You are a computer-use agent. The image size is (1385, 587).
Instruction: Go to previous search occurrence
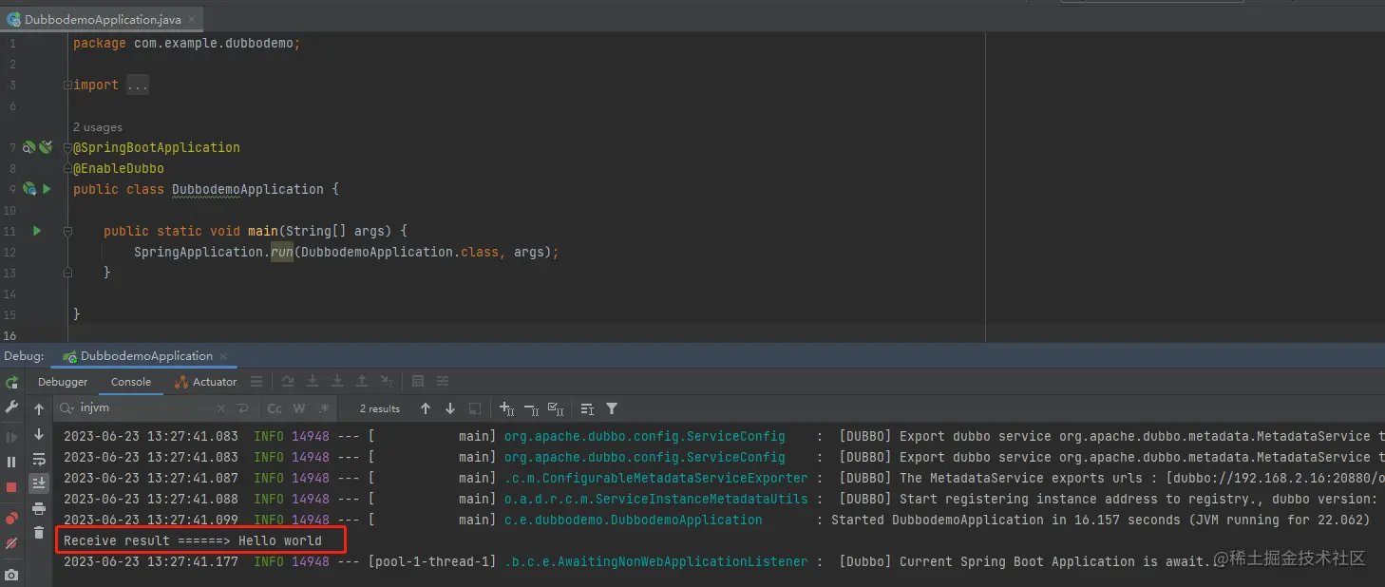(426, 408)
